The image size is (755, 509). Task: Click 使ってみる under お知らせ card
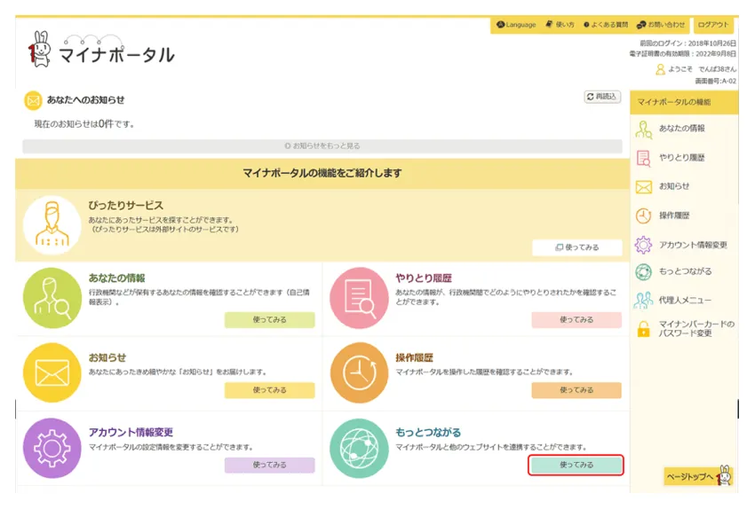coord(270,390)
